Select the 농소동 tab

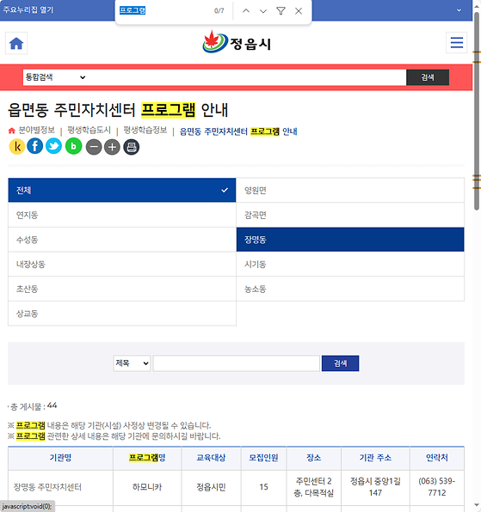350,289
